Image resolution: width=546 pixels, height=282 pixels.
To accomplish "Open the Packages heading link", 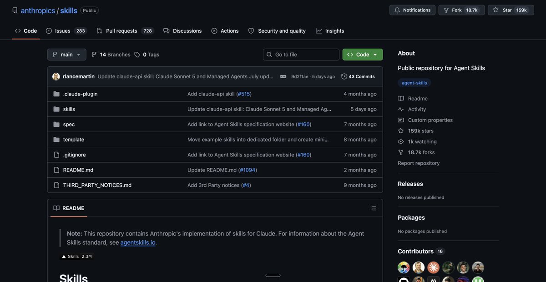I will pyautogui.click(x=411, y=218).
